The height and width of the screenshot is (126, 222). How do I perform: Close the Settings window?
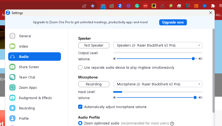click(211, 13)
